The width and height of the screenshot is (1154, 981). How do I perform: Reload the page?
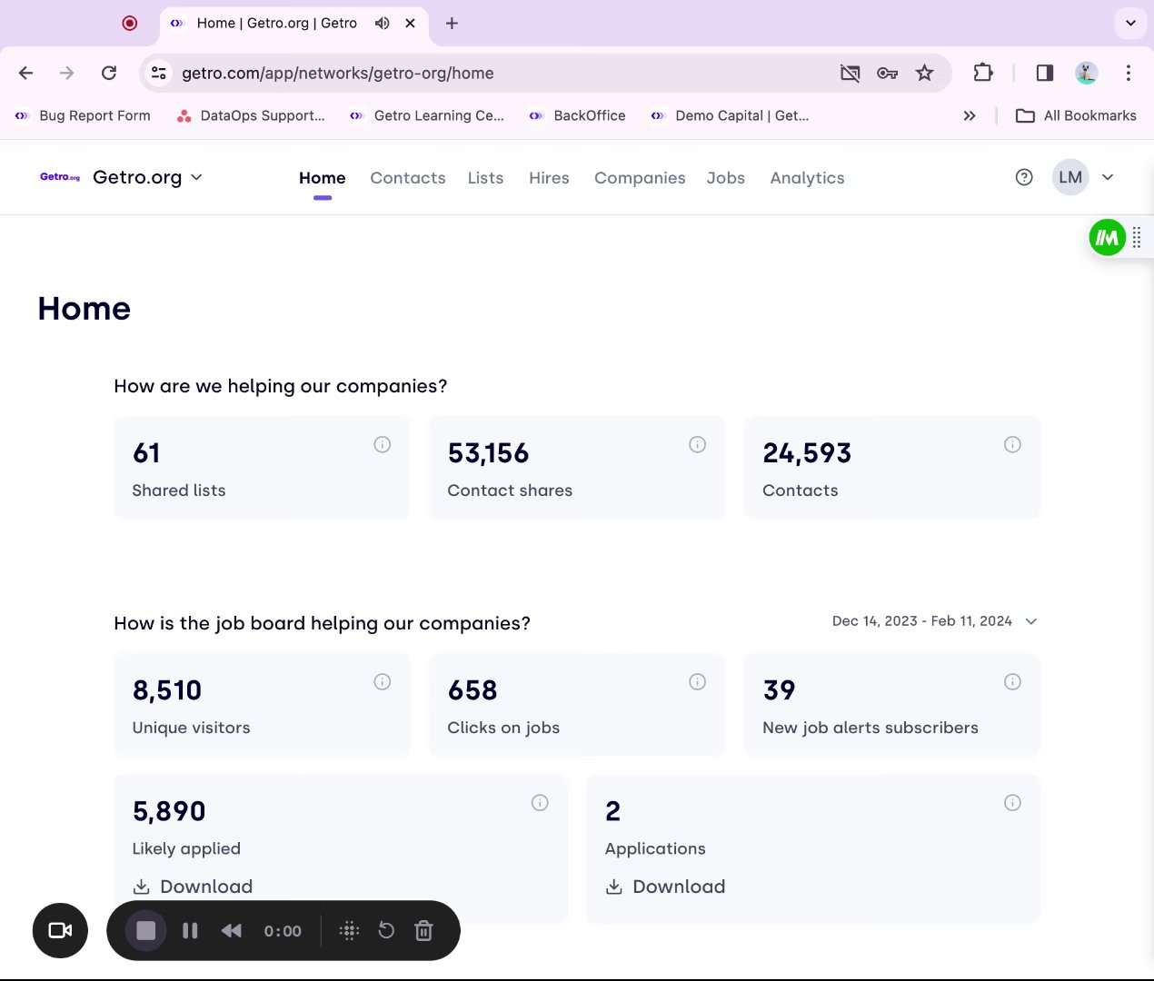point(109,74)
